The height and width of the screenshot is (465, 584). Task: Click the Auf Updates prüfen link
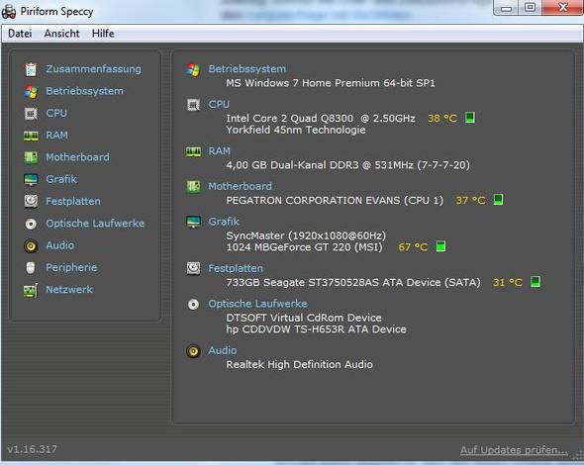click(514, 450)
